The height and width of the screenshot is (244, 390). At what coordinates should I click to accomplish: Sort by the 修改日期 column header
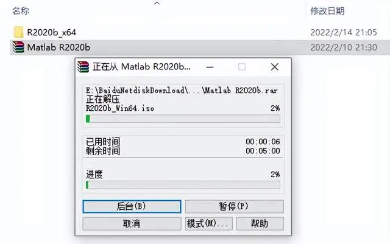[327, 11]
